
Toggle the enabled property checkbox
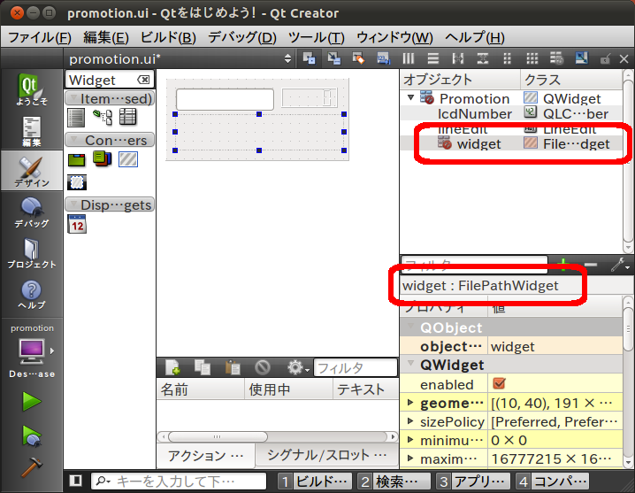click(499, 384)
